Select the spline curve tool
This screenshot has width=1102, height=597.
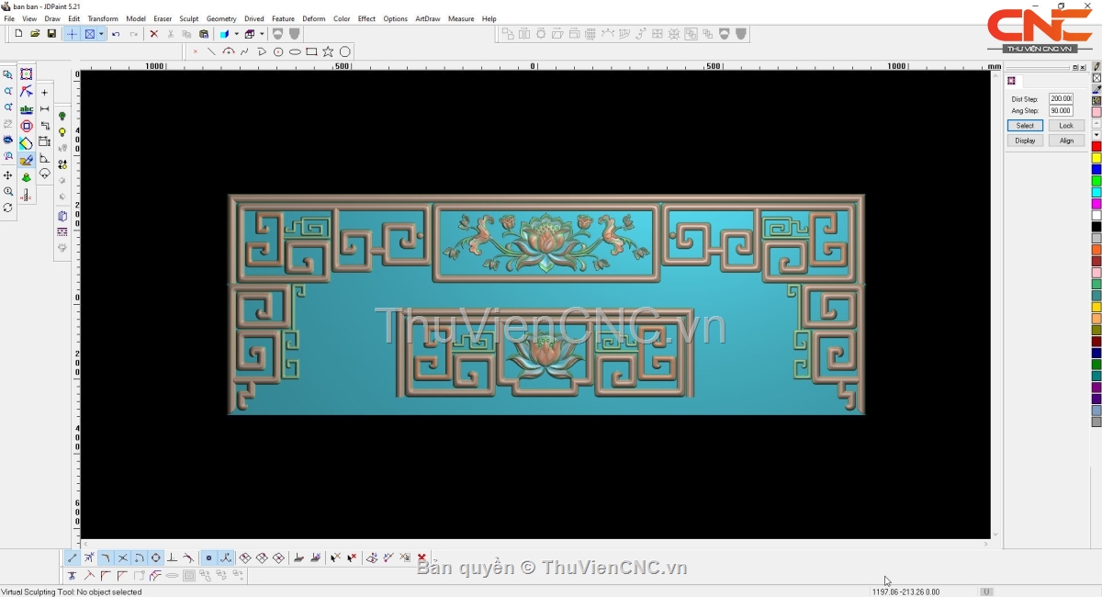[x=244, y=52]
